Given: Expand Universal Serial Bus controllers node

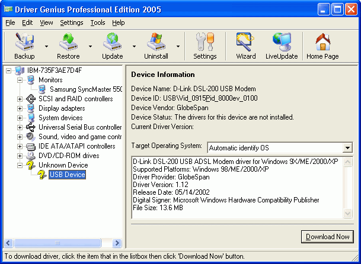Looking at the screenshot, I should (x=20, y=127).
